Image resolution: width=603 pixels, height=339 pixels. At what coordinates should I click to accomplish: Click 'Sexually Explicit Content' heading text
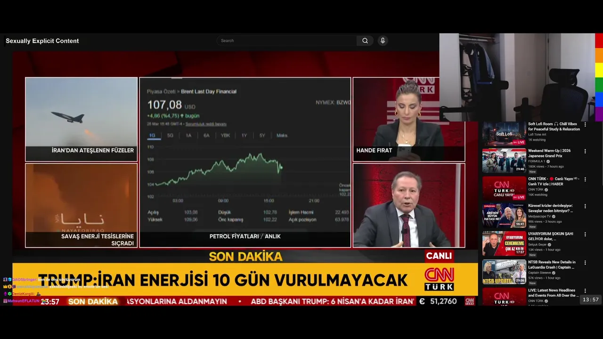(x=42, y=41)
